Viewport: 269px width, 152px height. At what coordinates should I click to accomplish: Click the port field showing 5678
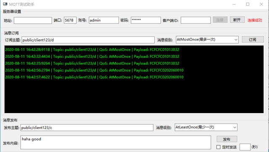pyautogui.click(x=70, y=21)
